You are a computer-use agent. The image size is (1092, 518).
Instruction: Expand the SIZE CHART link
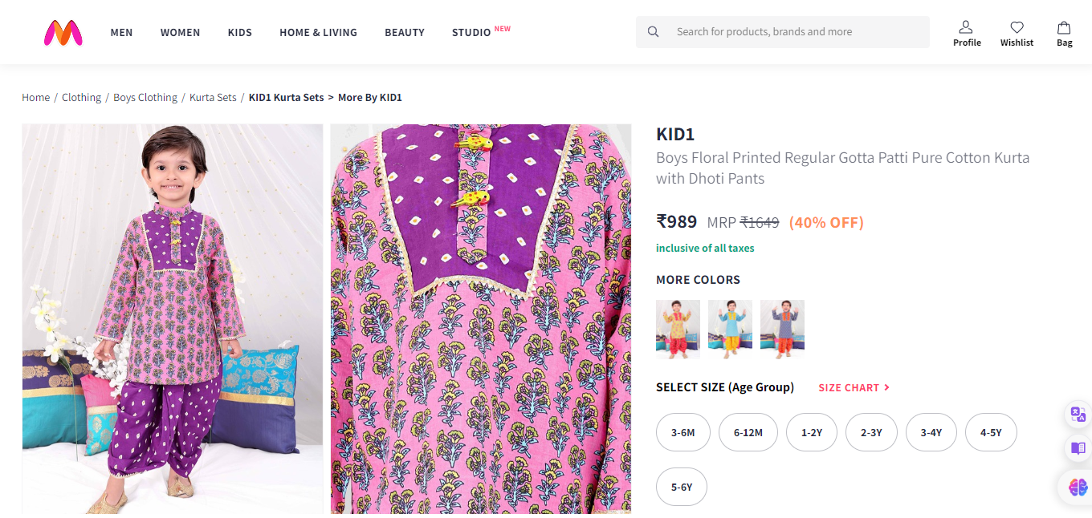click(854, 388)
